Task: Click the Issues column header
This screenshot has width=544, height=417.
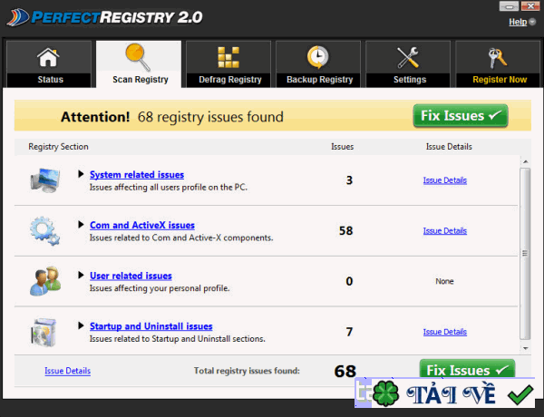Action: coord(342,147)
